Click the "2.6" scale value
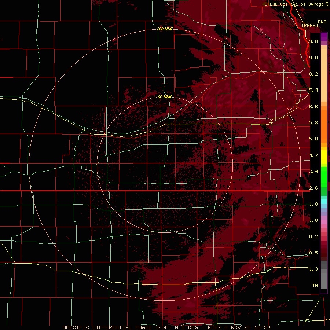The image size is (330, 330). (x=313, y=188)
